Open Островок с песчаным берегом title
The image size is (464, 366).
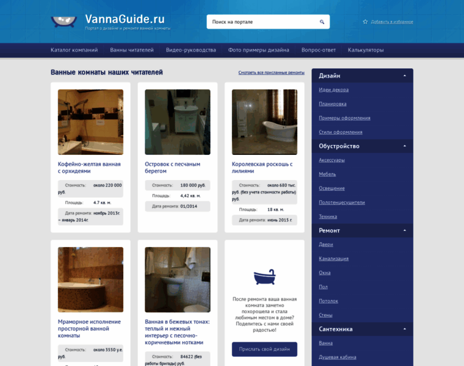pos(173,167)
